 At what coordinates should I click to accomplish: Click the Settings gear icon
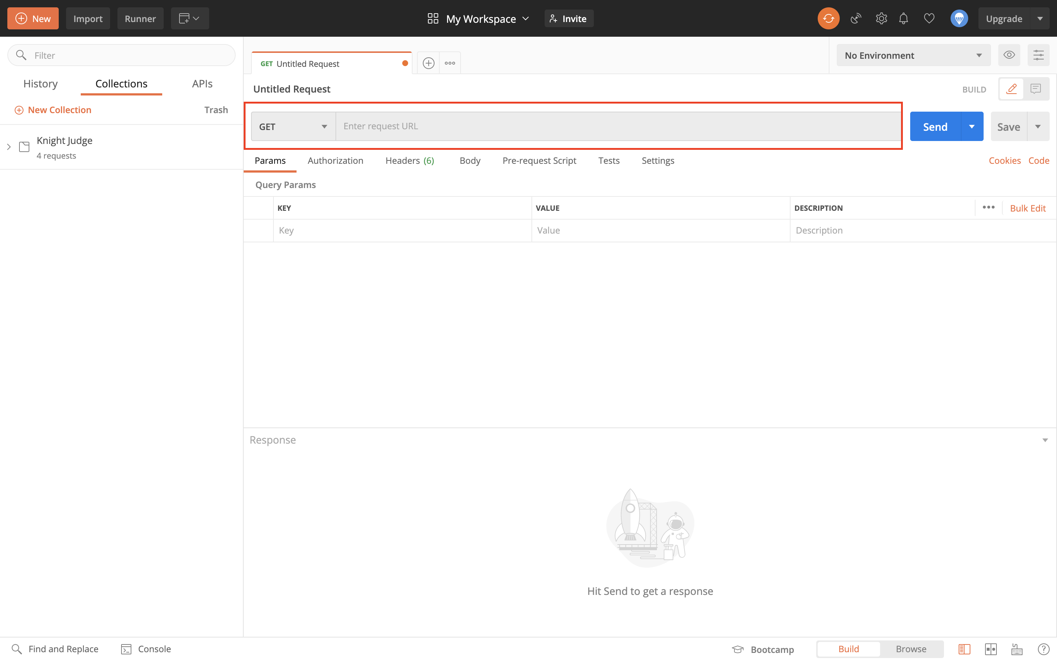[880, 18]
